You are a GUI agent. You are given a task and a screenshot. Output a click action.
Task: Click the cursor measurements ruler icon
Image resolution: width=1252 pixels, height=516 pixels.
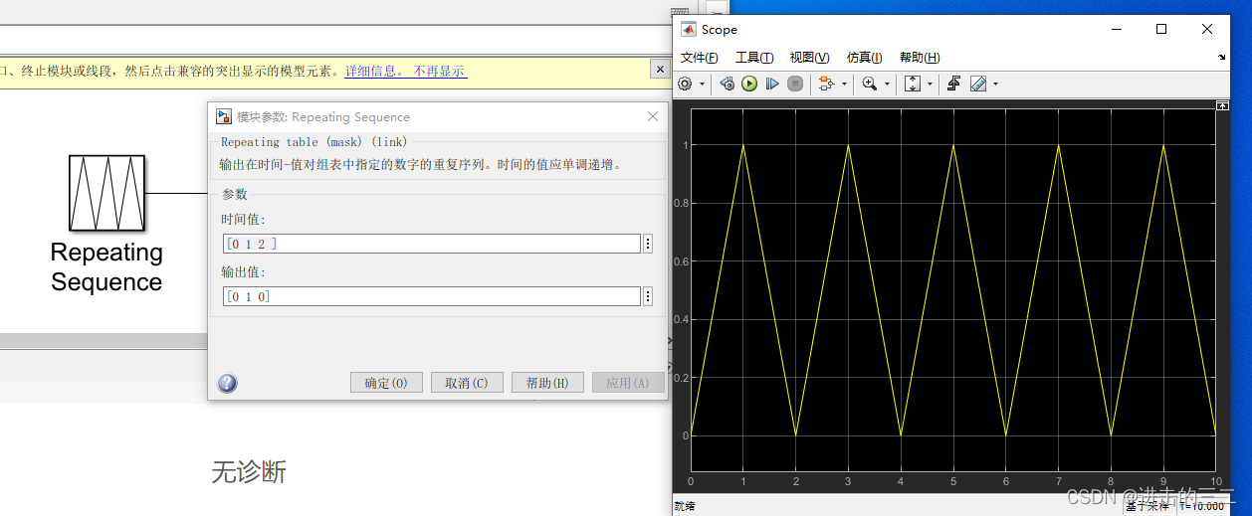pyautogui.click(x=977, y=85)
